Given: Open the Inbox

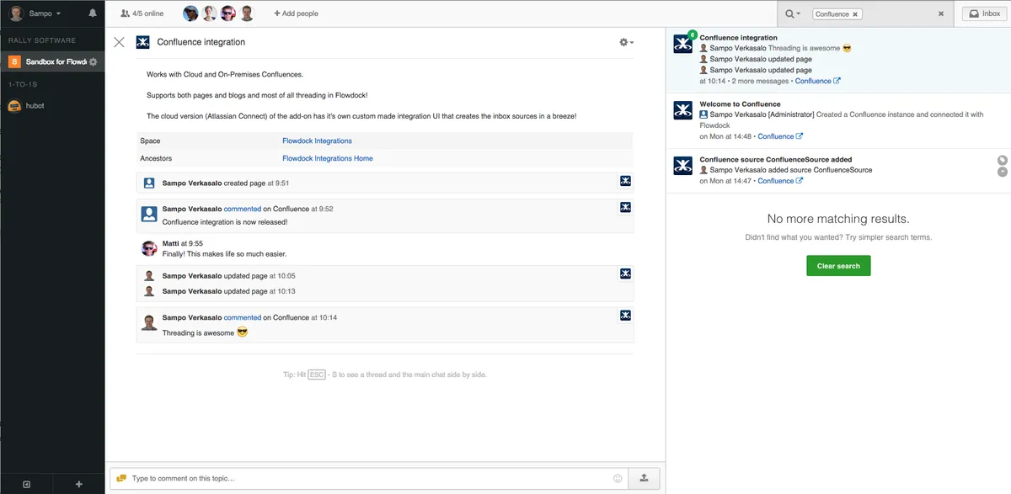Looking at the screenshot, I should click(982, 13).
